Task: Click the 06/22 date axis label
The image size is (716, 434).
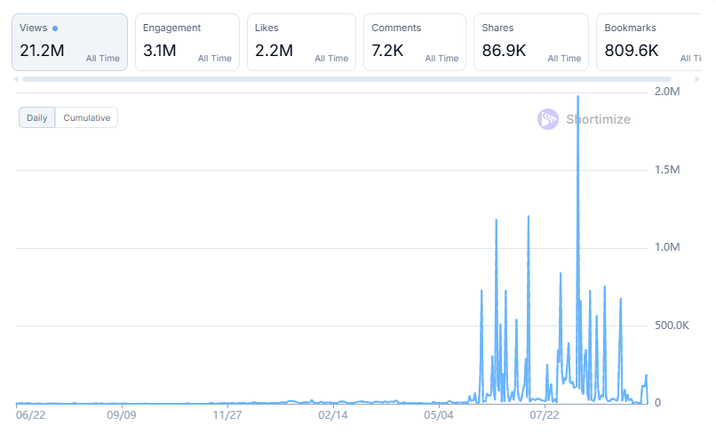Action: pyautogui.click(x=30, y=414)
